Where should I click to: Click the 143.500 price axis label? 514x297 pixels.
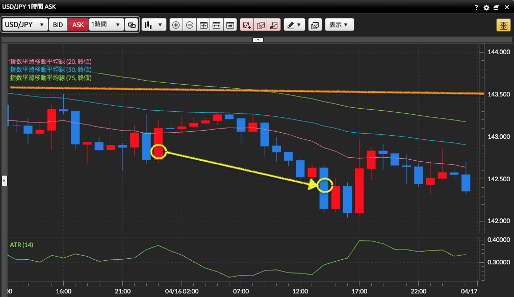click(x=499, y=94)
